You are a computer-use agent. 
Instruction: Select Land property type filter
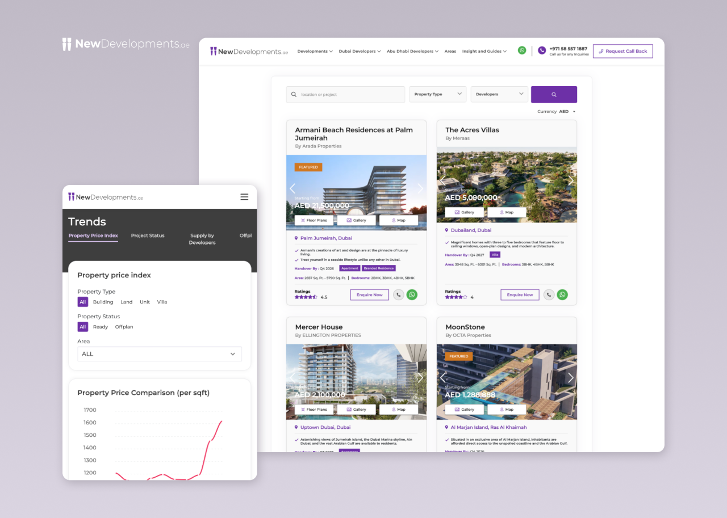(126, 302)
